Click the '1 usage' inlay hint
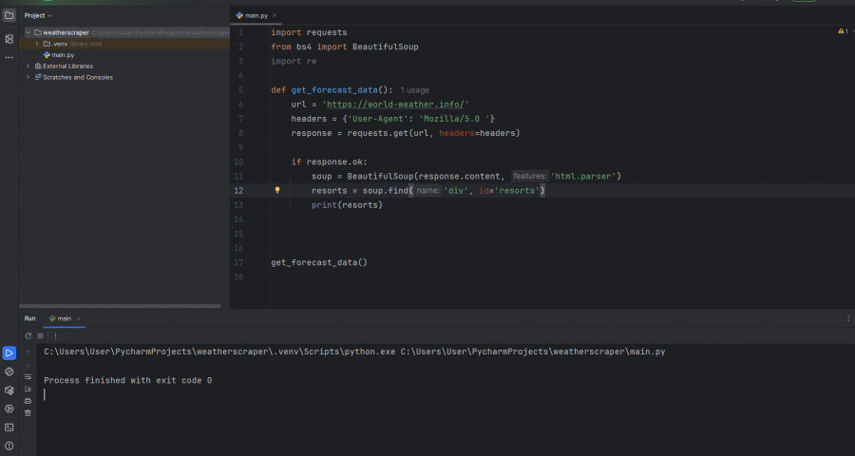This screenshot has height=456, width=855. [414, 90]
